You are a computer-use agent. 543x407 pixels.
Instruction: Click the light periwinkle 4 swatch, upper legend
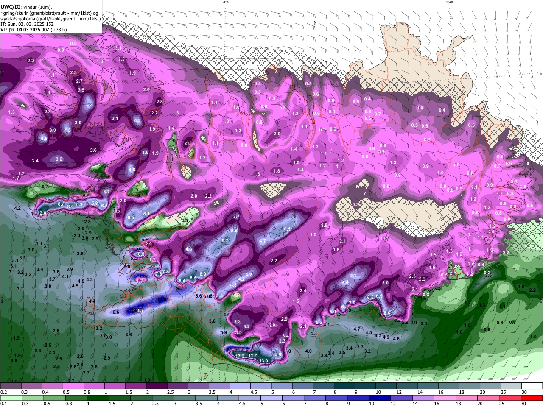[x=240, y=386]
